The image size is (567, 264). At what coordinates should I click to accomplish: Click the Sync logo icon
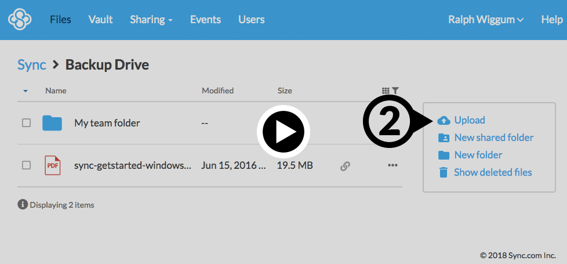pos(20,20)
